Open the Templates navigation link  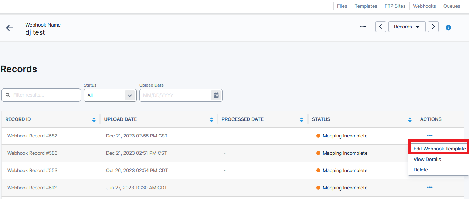click(x=366, y=6)
